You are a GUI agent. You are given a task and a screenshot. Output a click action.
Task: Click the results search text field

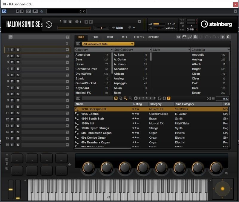(97, 98)
